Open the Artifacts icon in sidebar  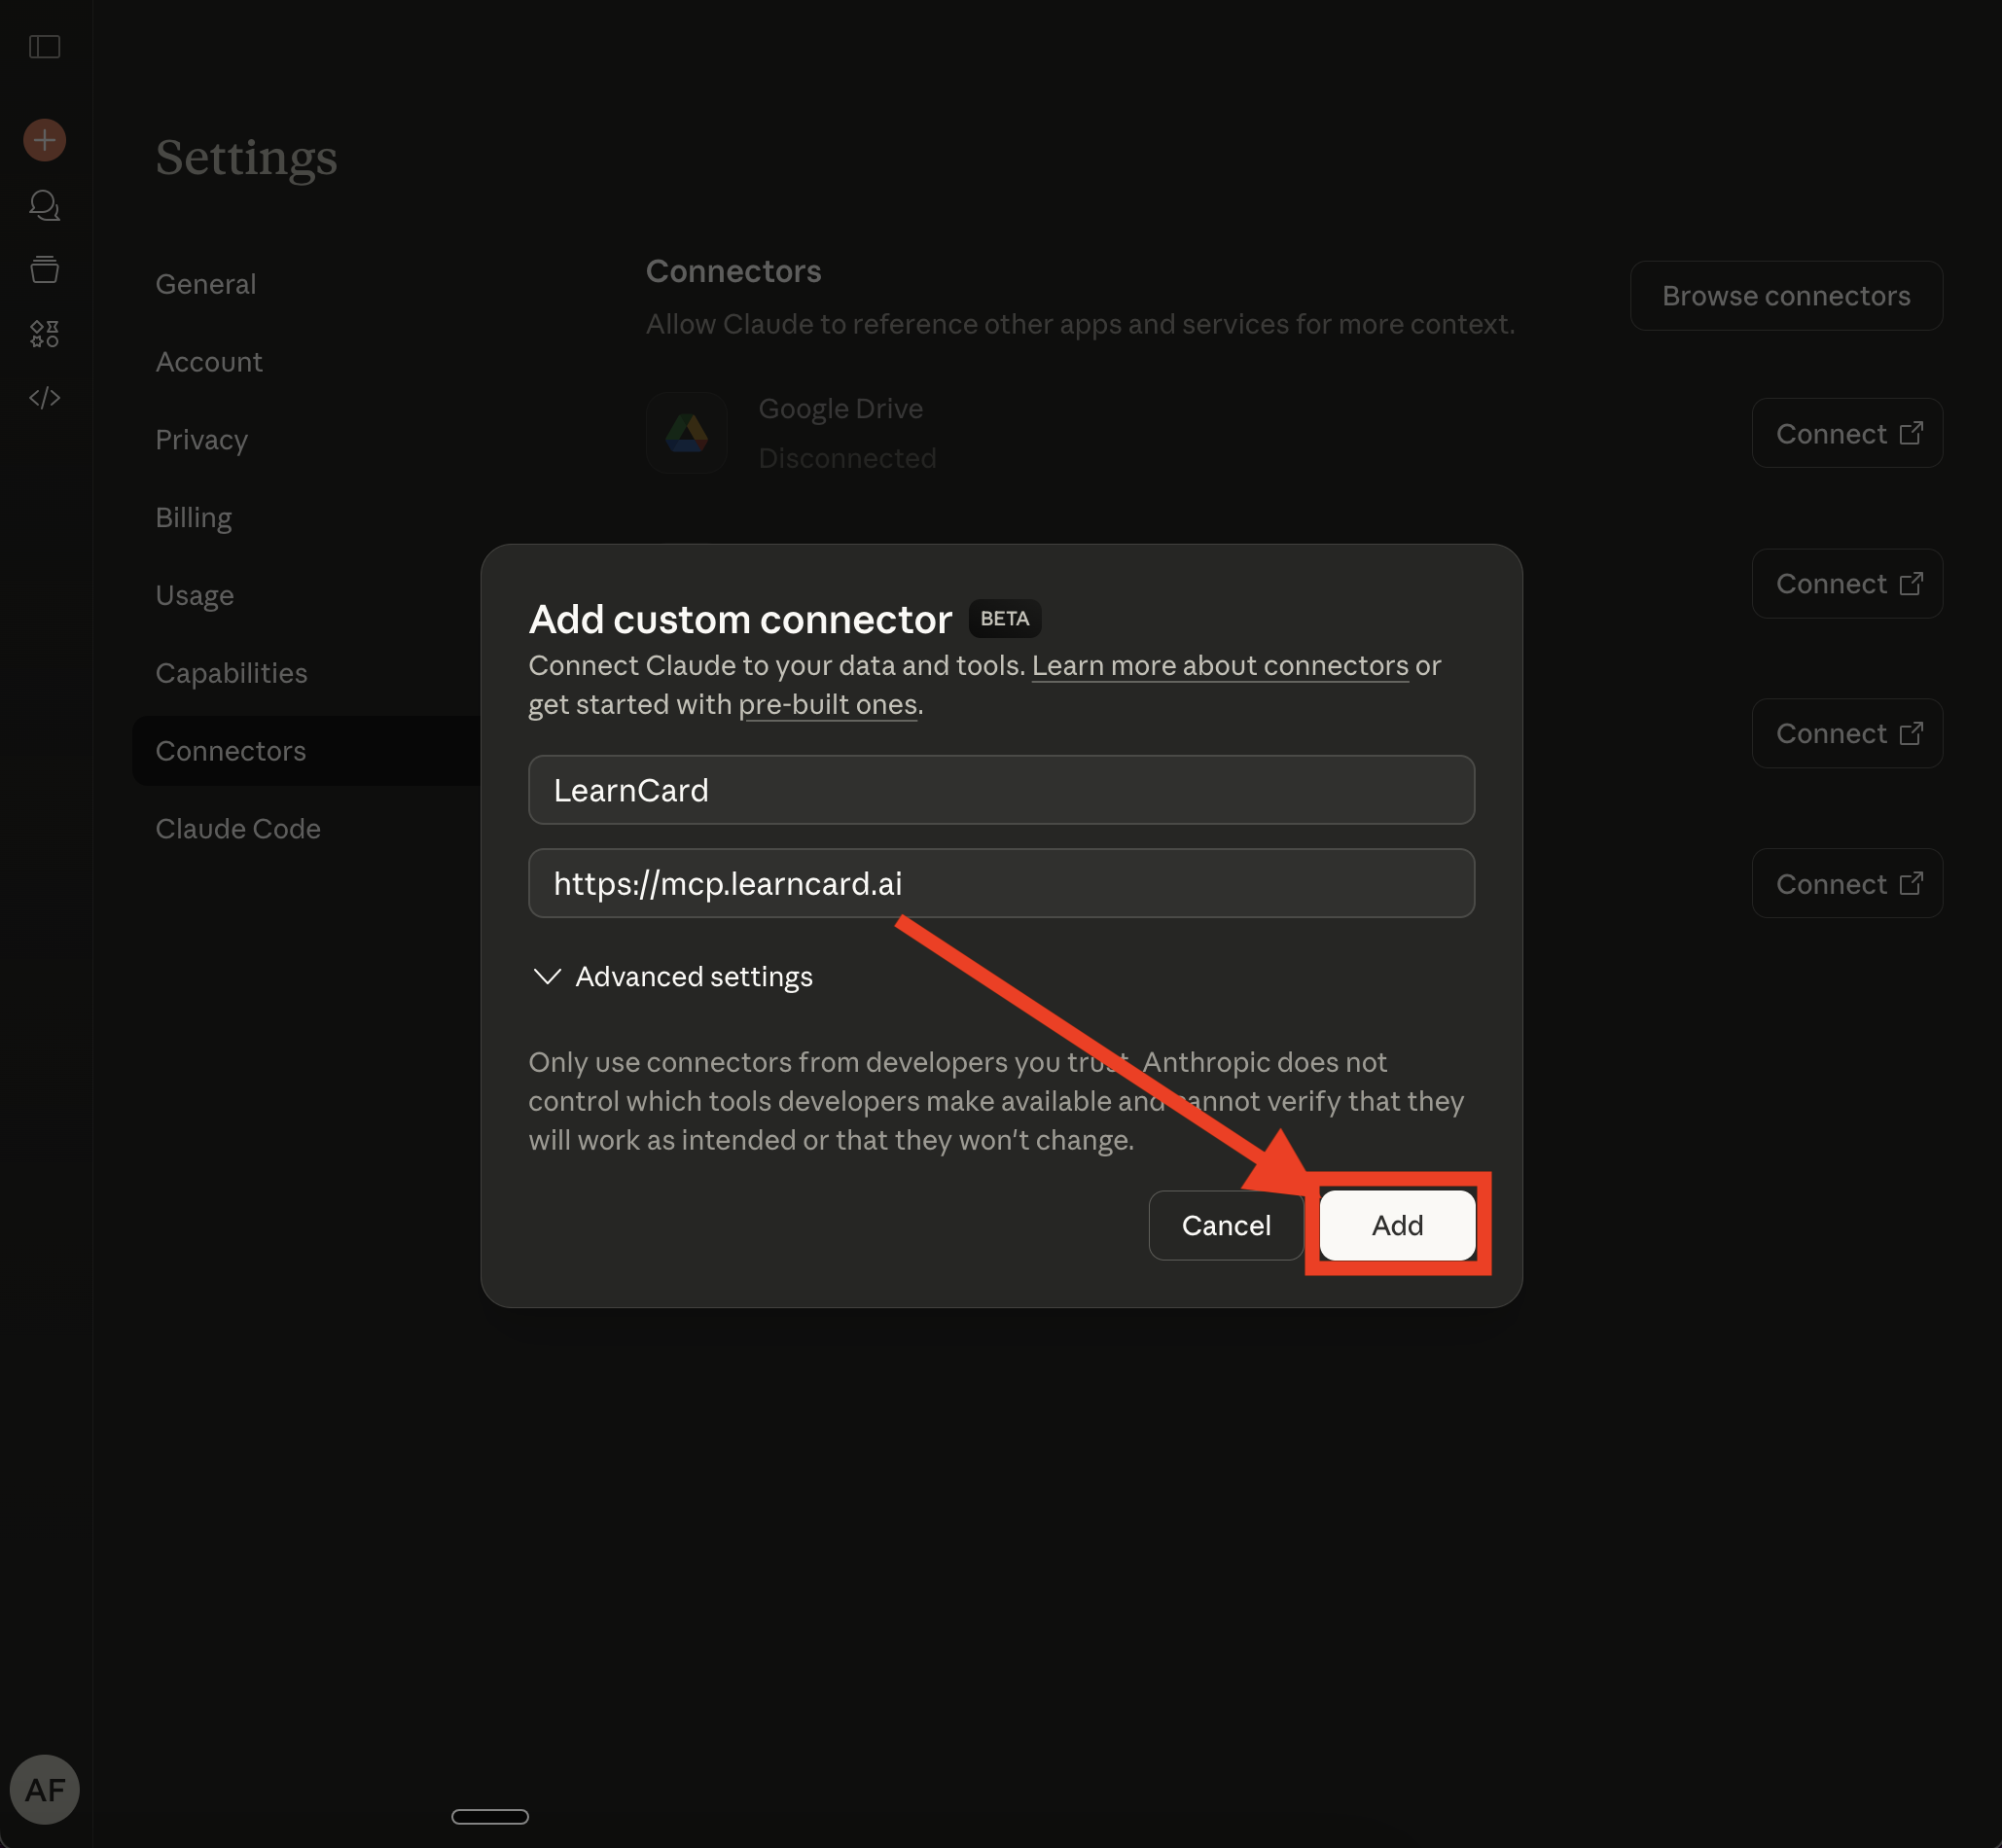[45, 334]
